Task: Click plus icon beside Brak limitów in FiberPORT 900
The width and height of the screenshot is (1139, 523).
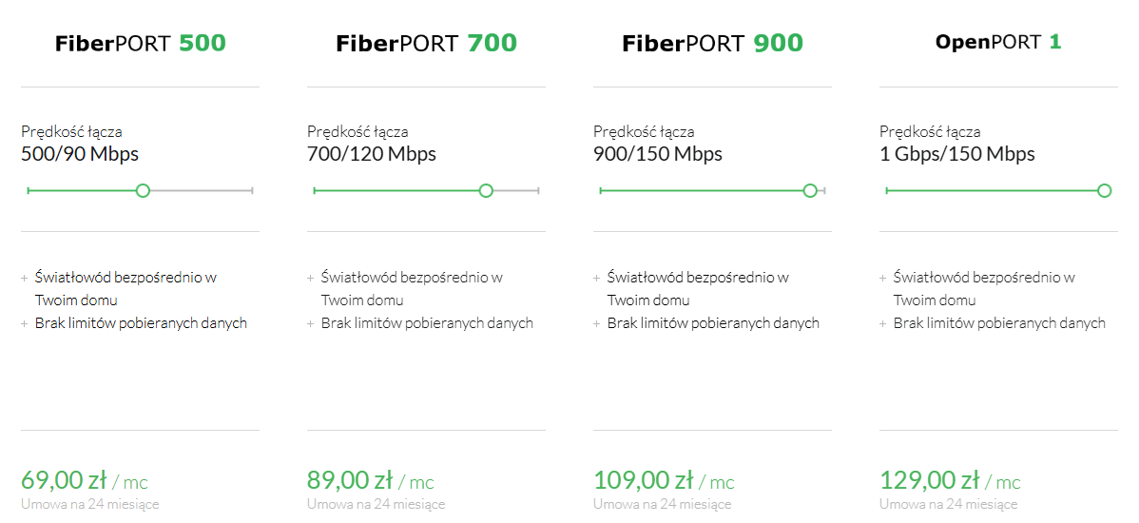Action: (x=596, y=324)
